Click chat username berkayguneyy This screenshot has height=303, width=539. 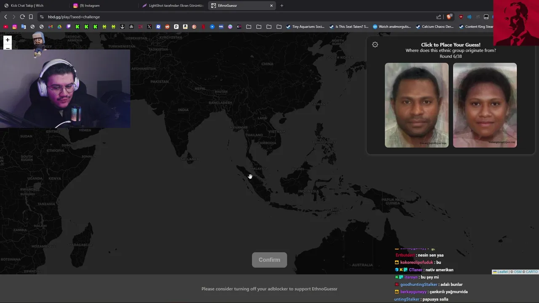[413, 292]
